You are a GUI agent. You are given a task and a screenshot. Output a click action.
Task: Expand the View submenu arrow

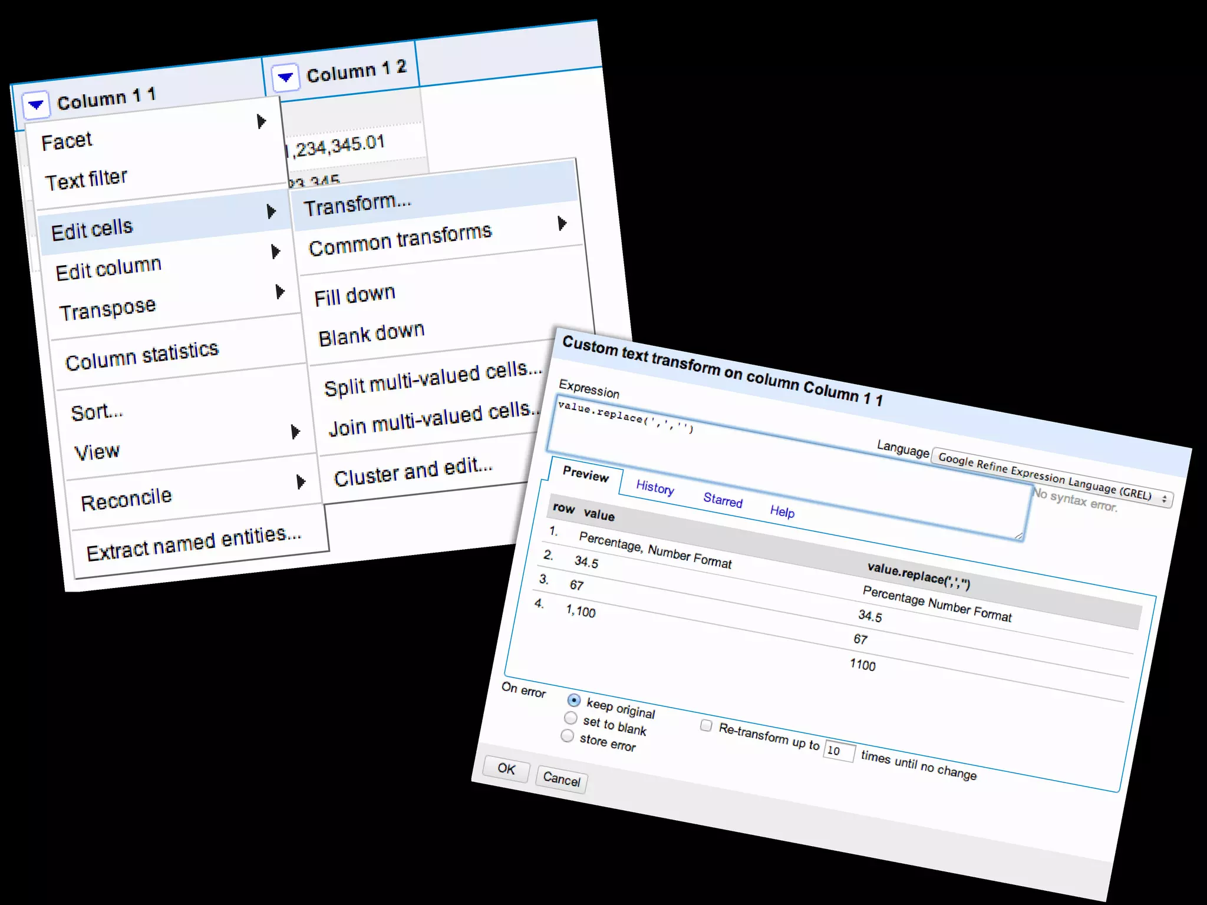pos(295,431)
